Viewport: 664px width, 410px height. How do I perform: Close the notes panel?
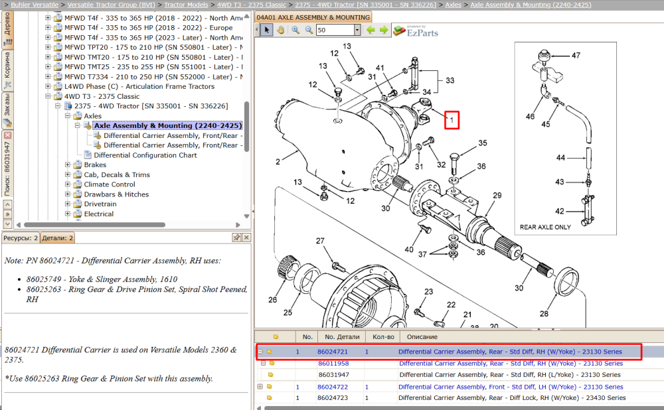point(246,238)
